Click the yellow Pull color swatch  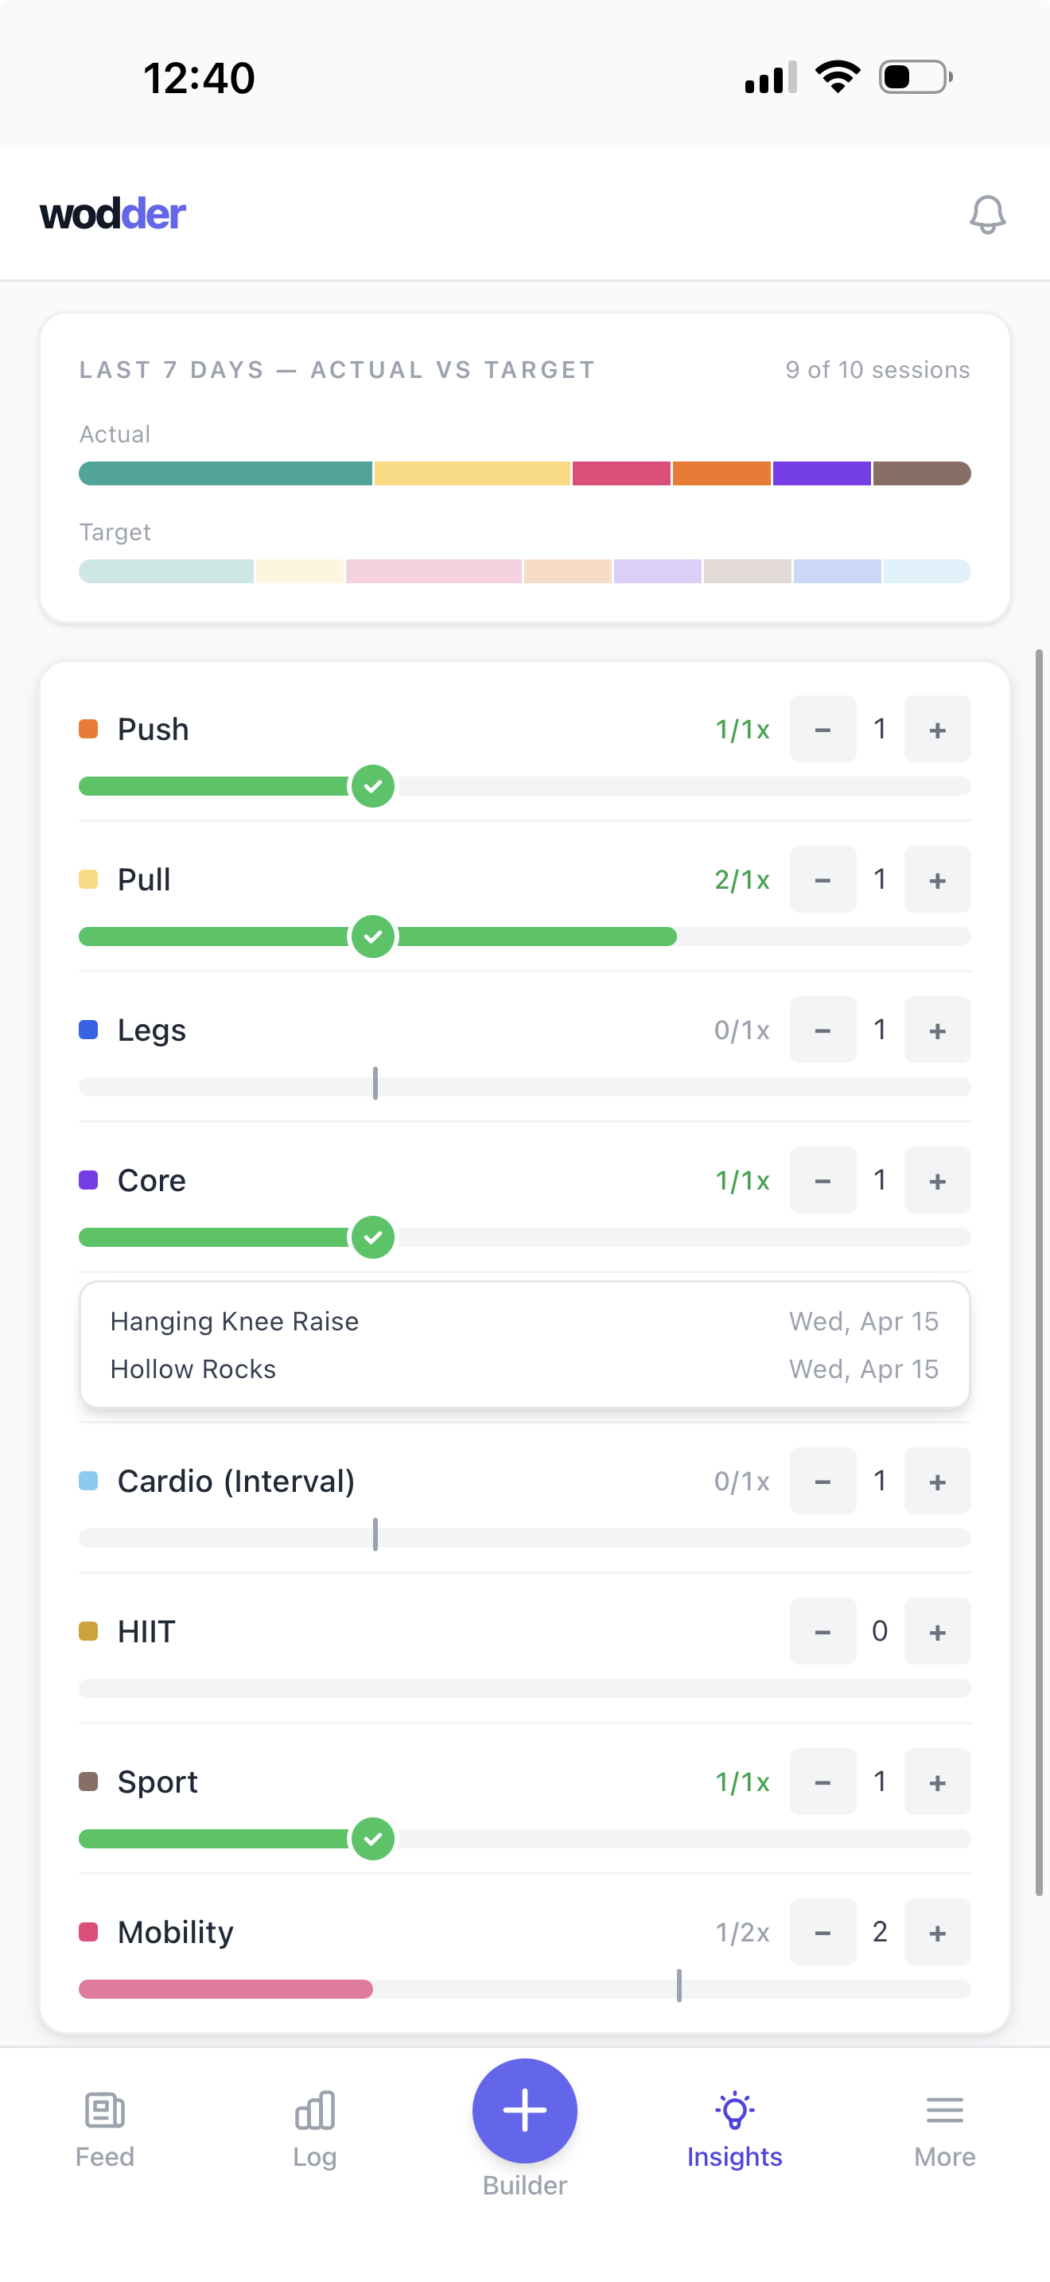coord(88,878)
